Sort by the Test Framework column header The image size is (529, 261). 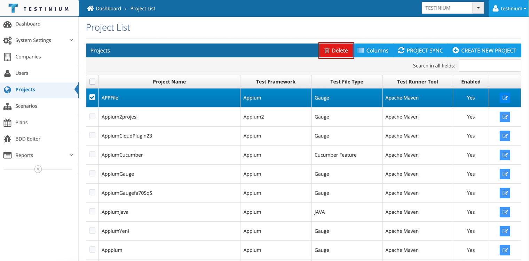[276, 82]
